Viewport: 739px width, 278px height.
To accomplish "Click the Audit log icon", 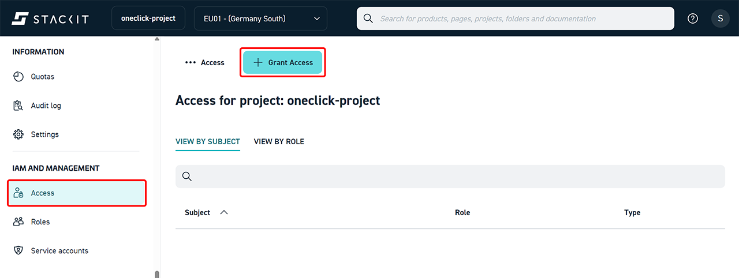I will pyautogui.click(x=18, y=106).
